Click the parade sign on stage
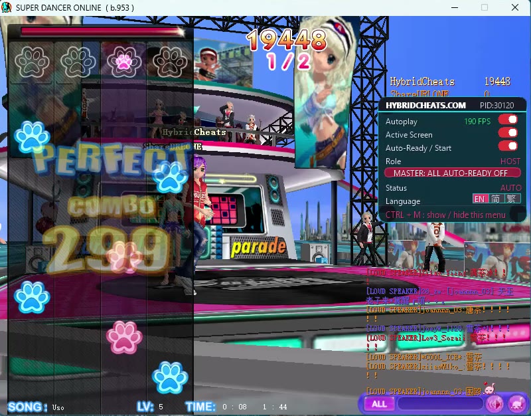This screenshot has height=416, width=531. [258, 247]
